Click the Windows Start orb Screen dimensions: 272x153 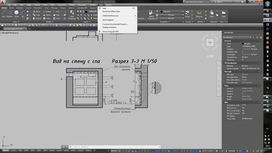[x=267, y=4]
